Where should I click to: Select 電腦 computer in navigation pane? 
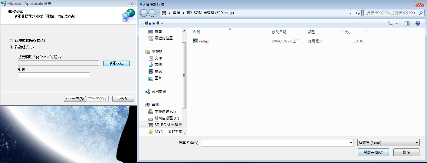152,105
